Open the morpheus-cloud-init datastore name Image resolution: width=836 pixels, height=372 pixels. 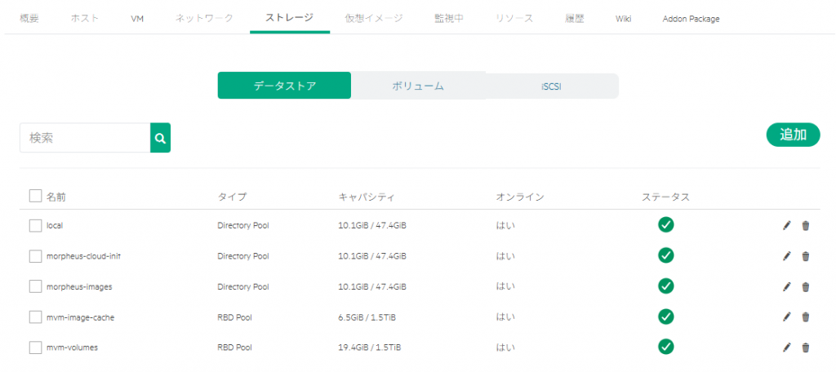83,256
